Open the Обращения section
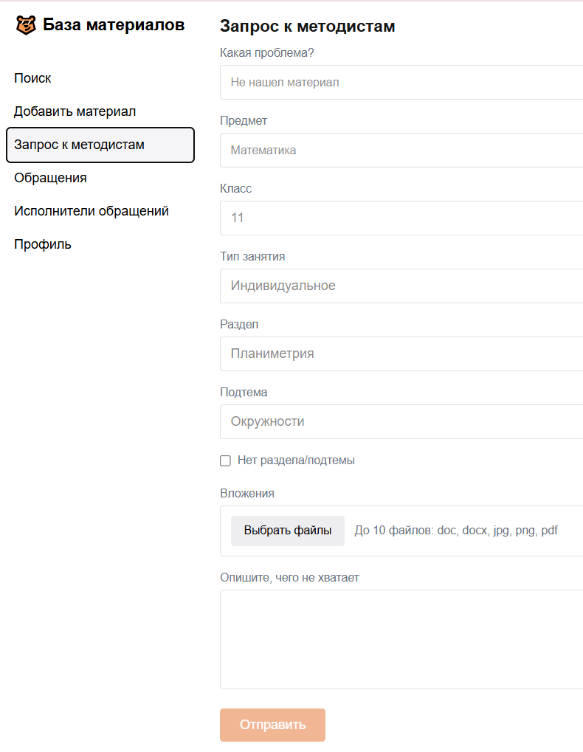This screenshot has height=752, width=583. tap(50, 178)
